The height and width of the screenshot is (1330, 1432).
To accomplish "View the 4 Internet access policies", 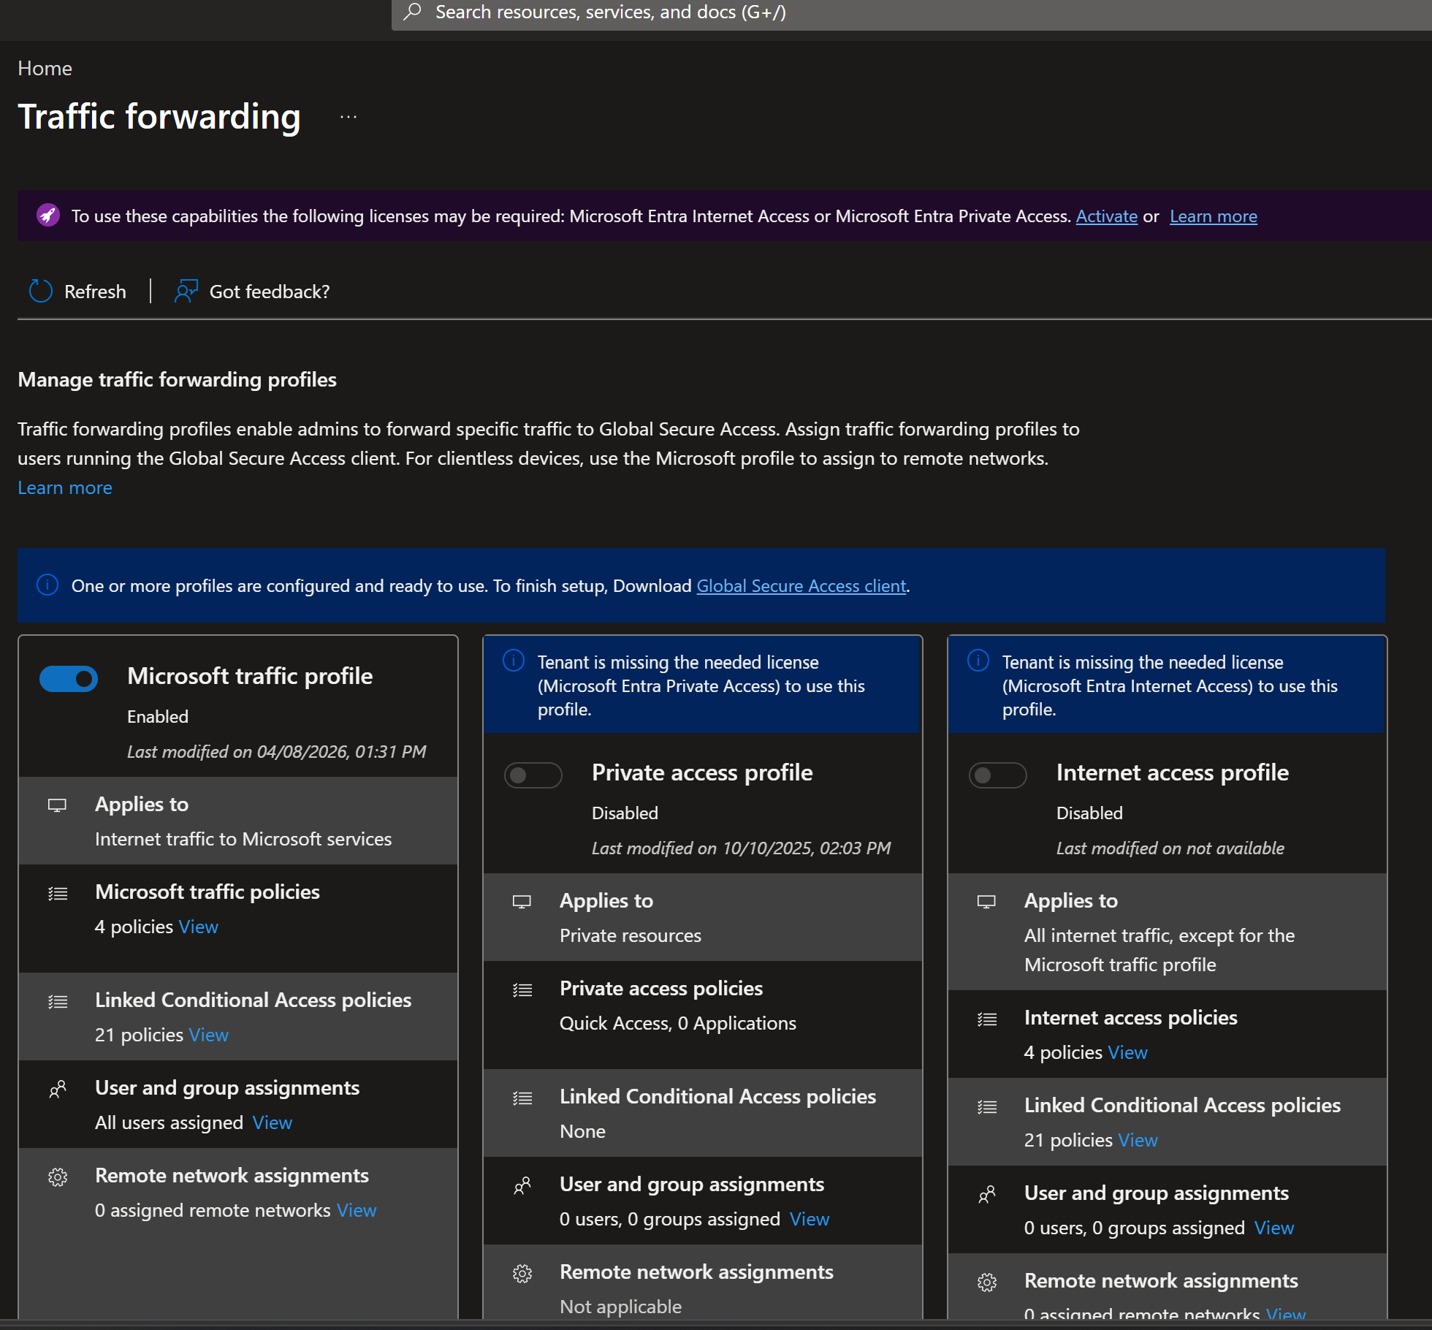I will coord(1127,1052).
